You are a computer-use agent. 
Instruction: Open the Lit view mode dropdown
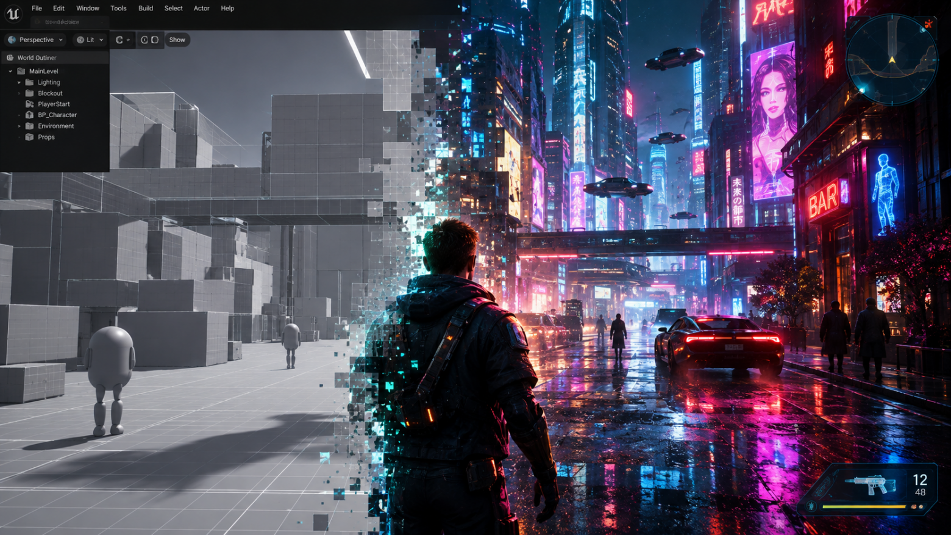pos(90,40)
